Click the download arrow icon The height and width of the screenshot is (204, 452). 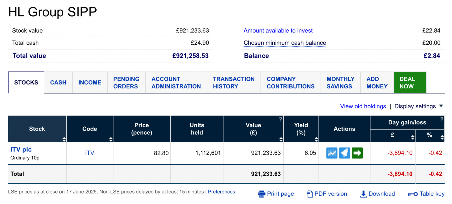coord(363,194)
